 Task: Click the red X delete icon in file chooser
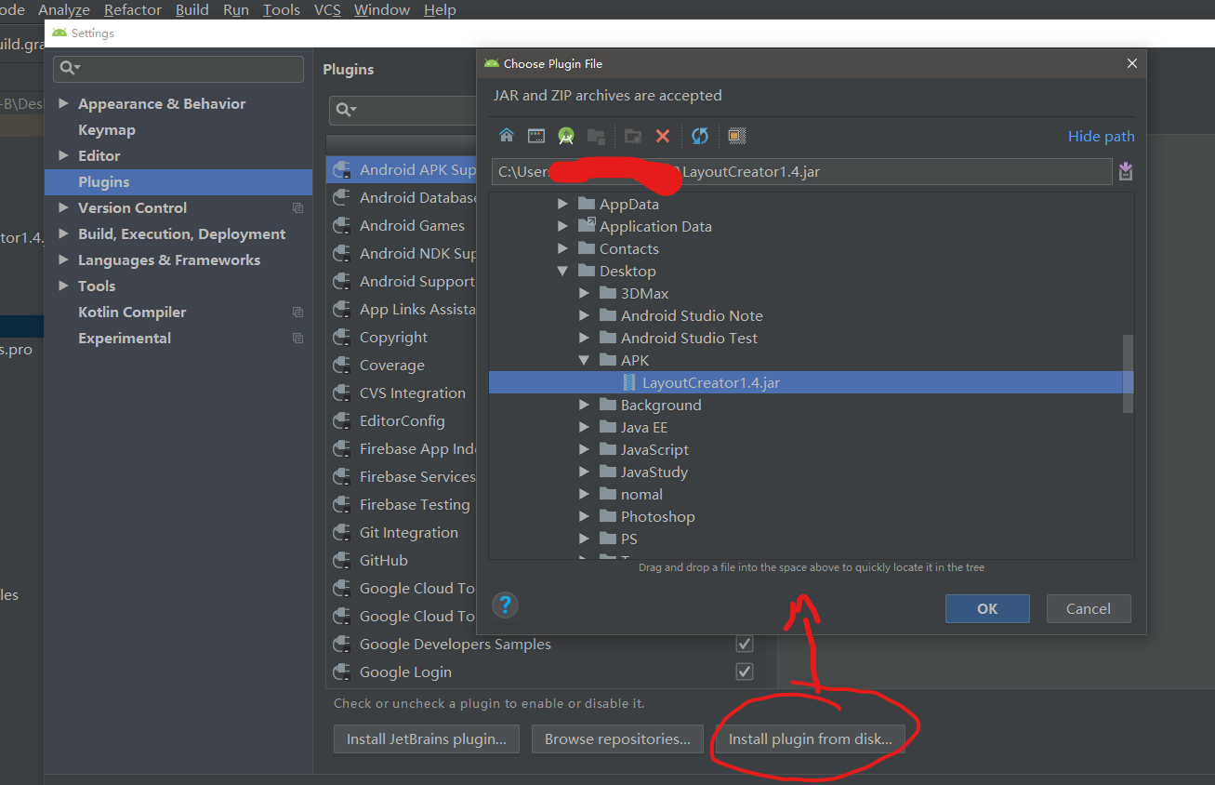[663, 135]
